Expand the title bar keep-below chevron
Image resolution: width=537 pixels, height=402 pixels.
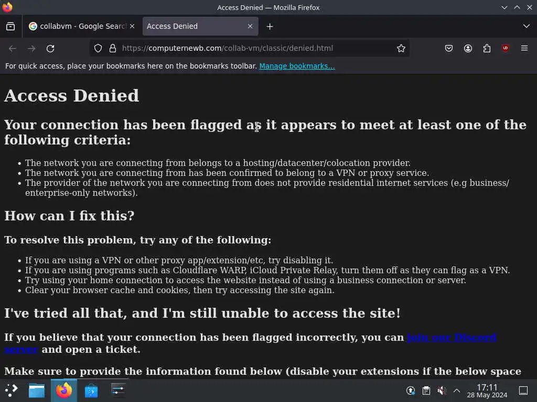coord(504,7)
